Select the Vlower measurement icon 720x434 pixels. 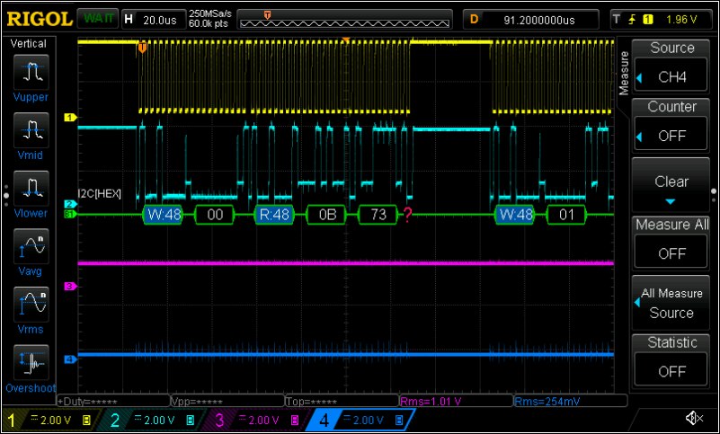32,187
